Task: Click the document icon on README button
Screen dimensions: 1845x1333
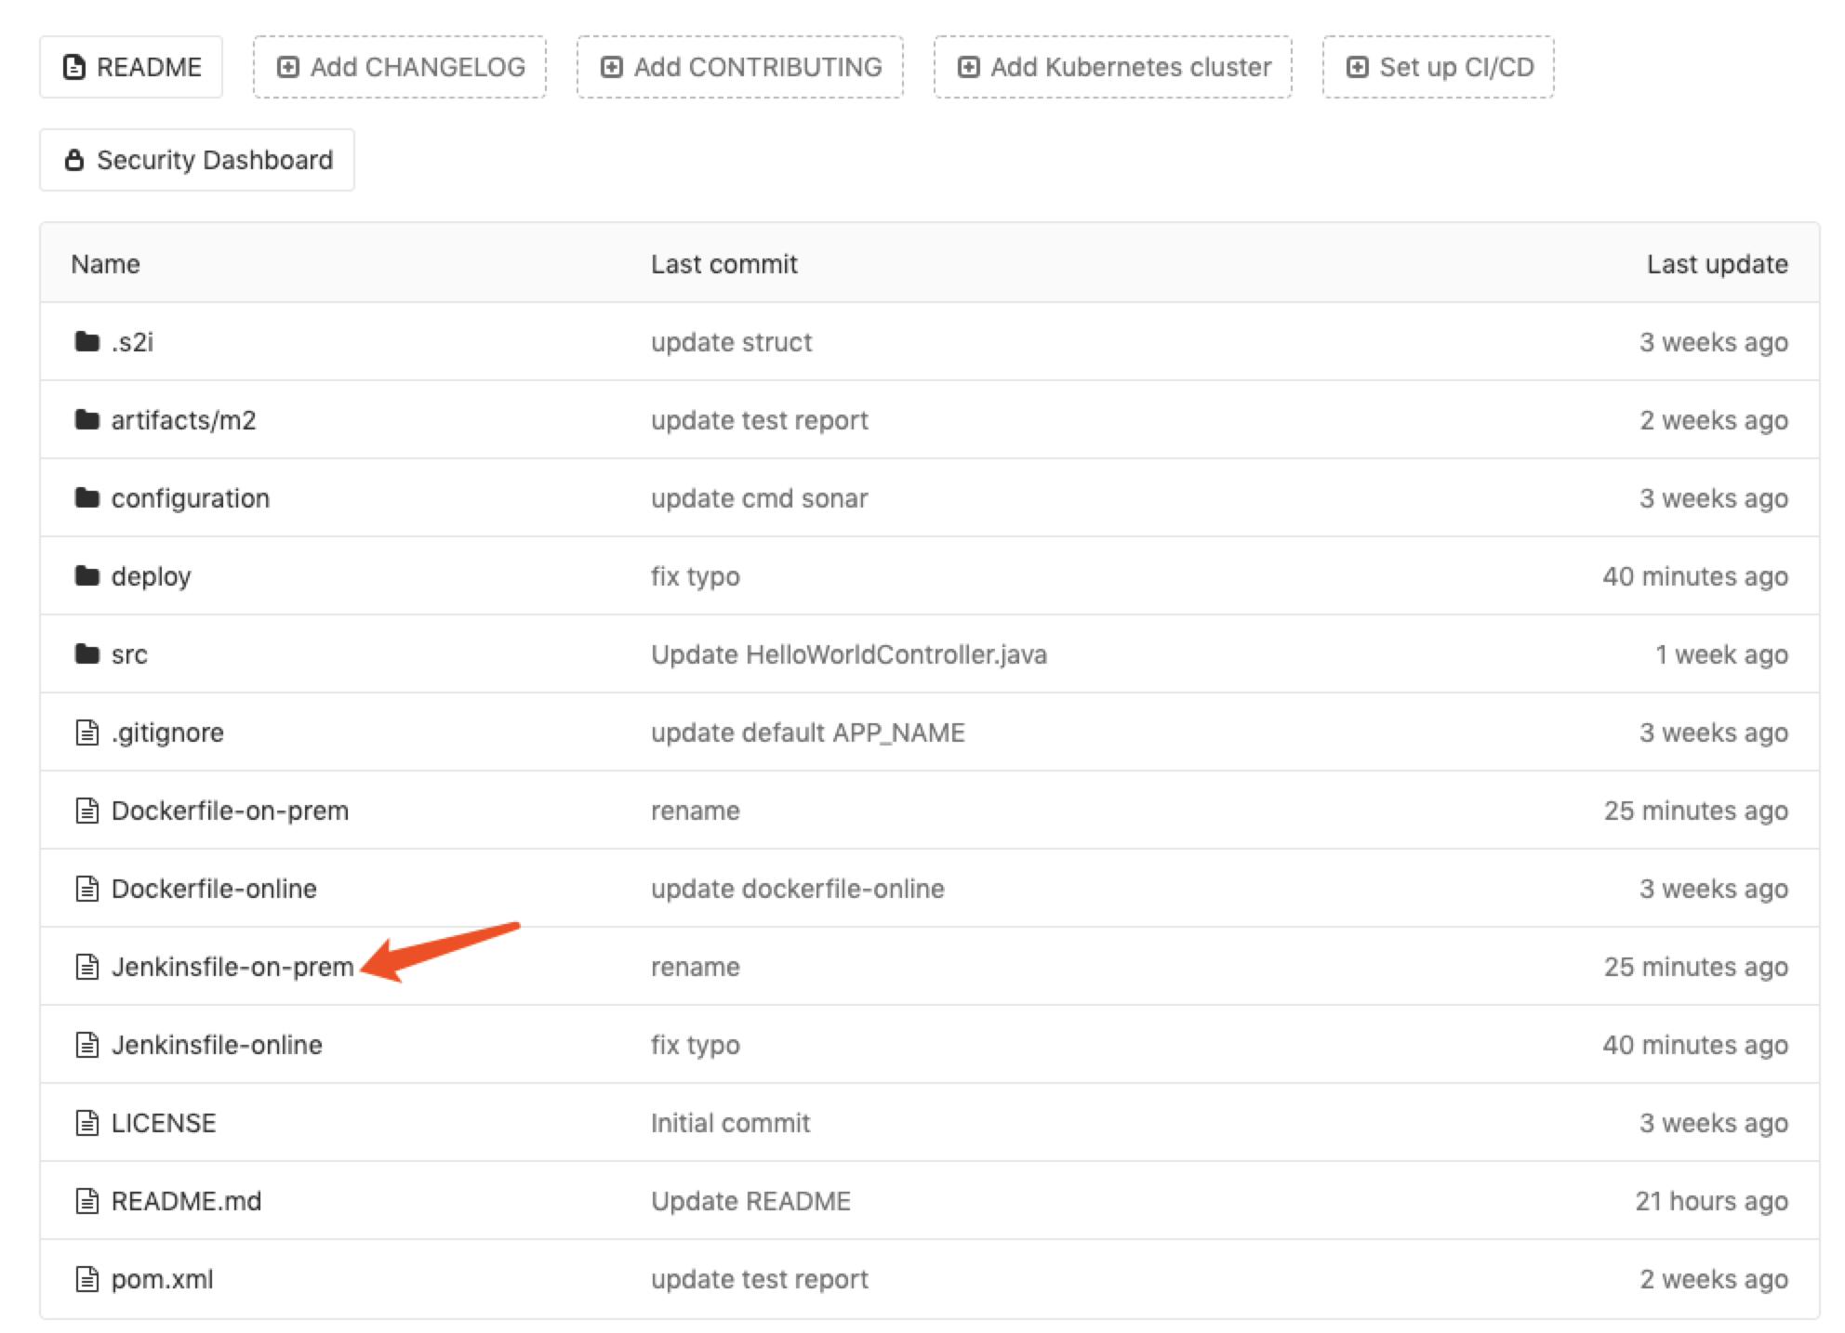Action: (x=74, y=67)
